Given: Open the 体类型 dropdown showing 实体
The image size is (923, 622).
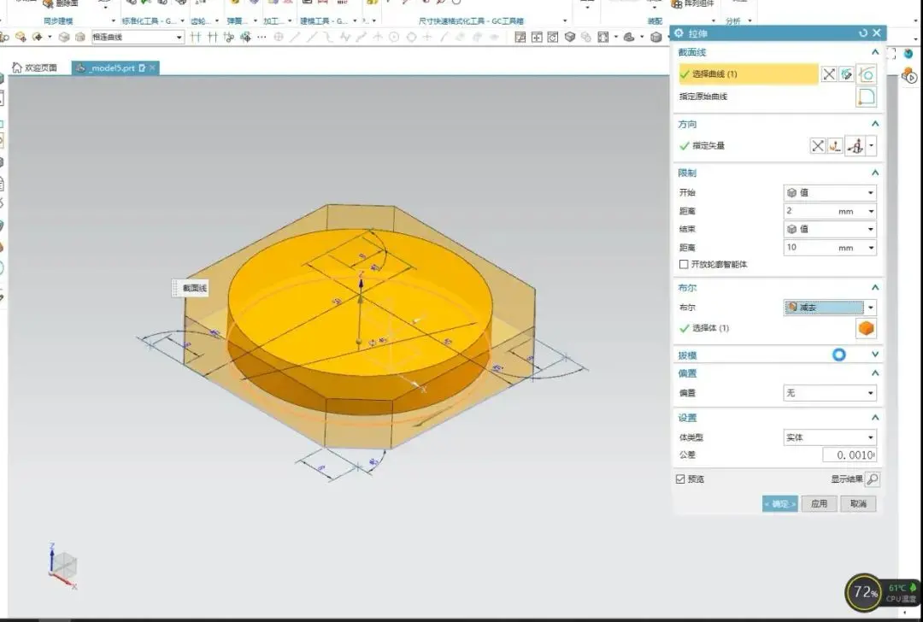Looking at the screenshot, I should point(829,437).
